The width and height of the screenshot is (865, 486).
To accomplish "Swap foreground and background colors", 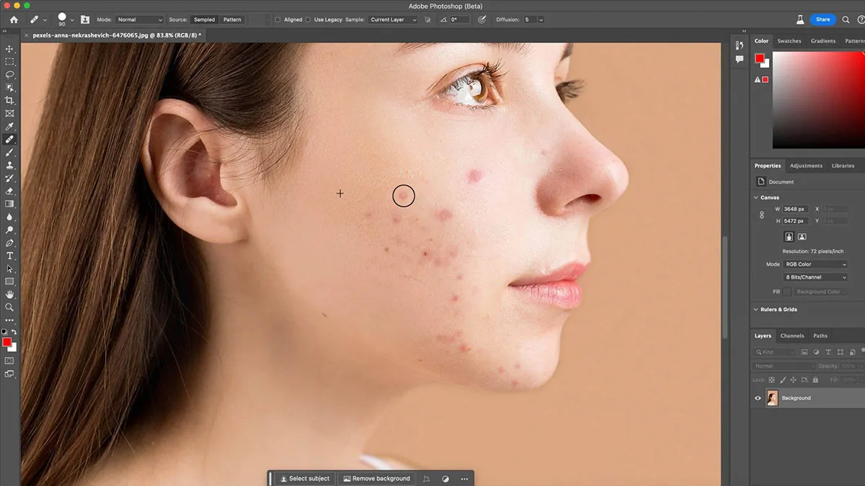I will [x=14, y=332].
